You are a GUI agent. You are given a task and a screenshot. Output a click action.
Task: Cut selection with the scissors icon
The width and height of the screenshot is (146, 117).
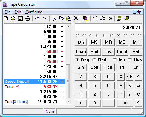pos(54,19)
